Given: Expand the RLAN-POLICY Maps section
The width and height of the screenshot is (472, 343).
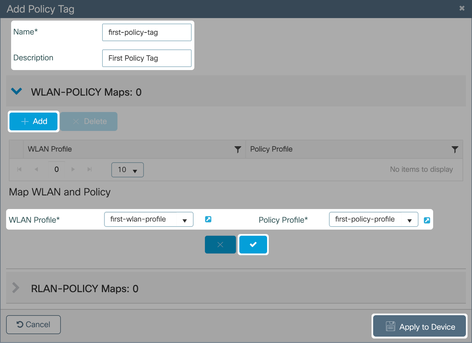Looking at the screenshot, I should tap(16, 288).
